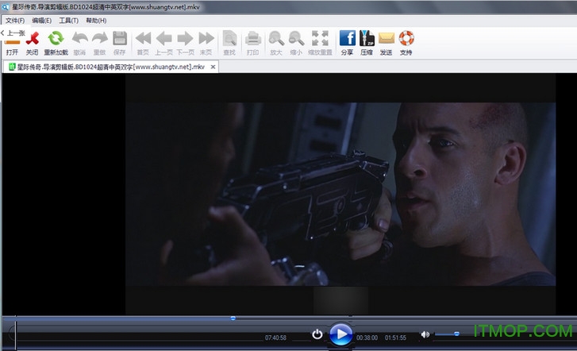Open the Edit (编辑) menu
This screenshot has width=577, height=351.
point(42,20)
